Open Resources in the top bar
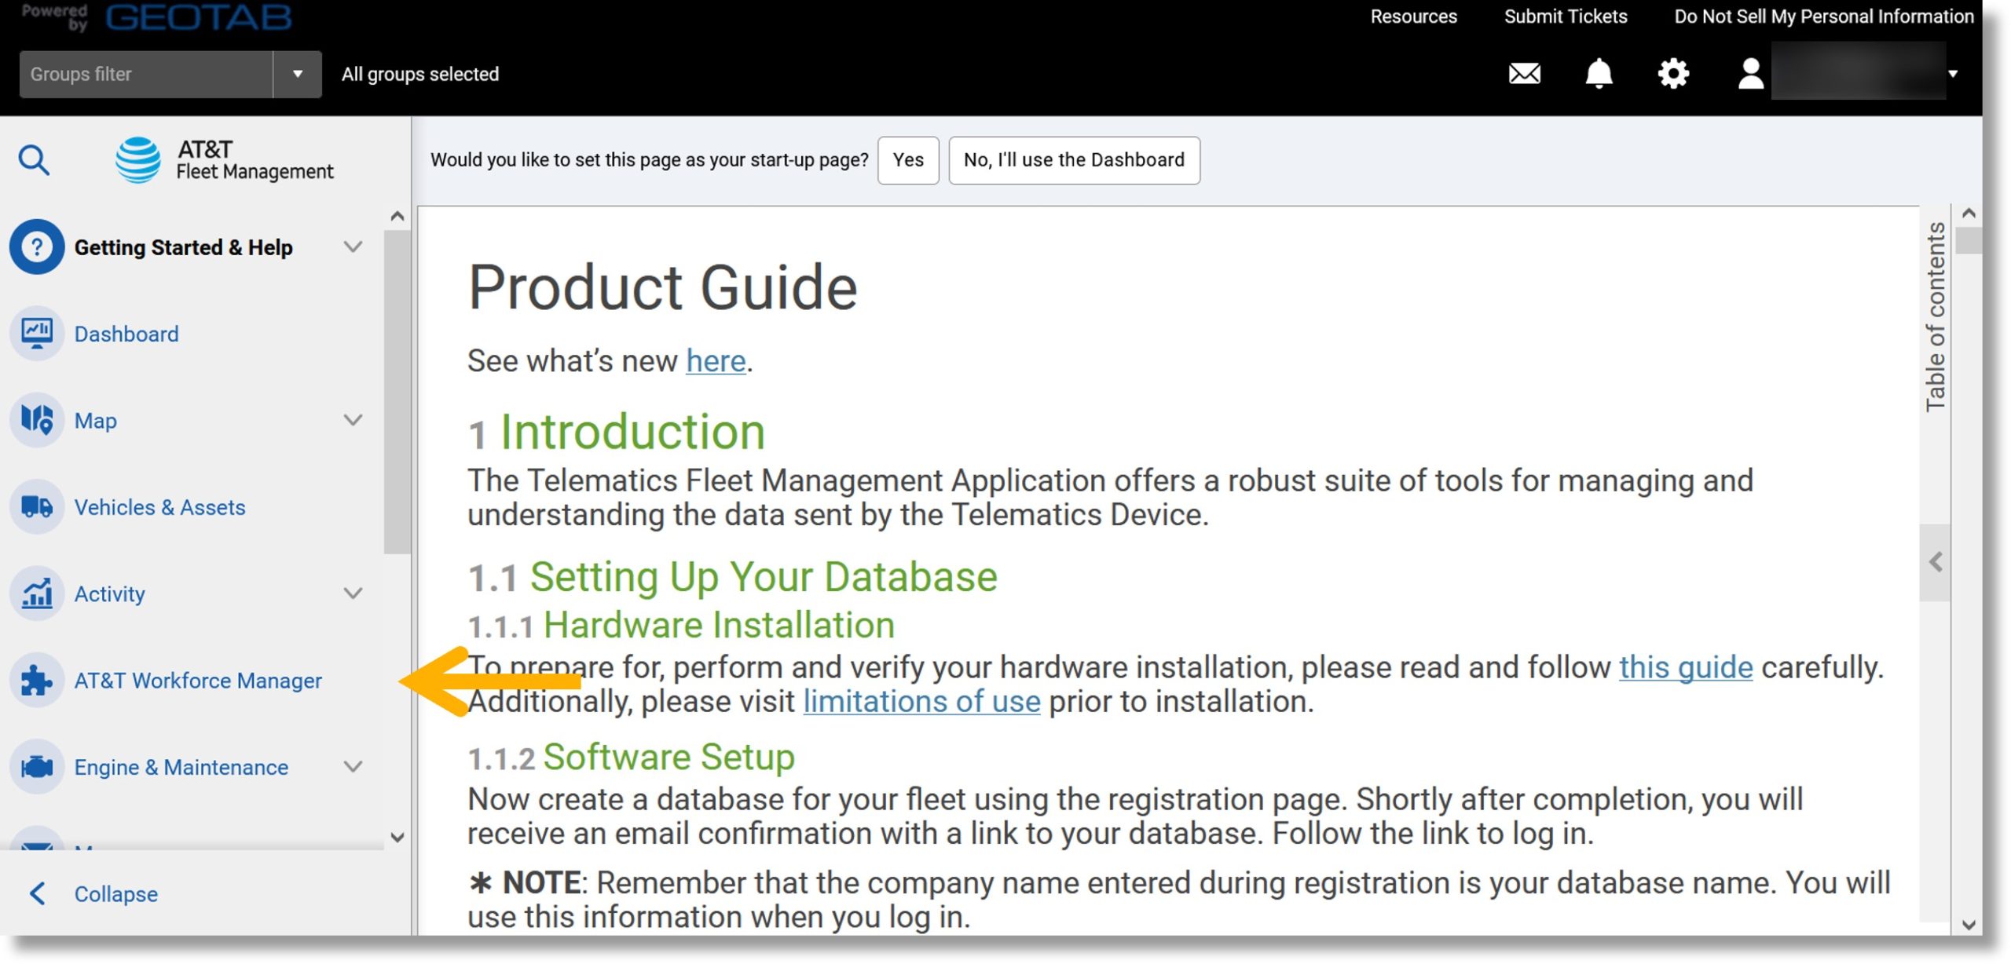2011x964 pixels. (x=1413, y=16)
